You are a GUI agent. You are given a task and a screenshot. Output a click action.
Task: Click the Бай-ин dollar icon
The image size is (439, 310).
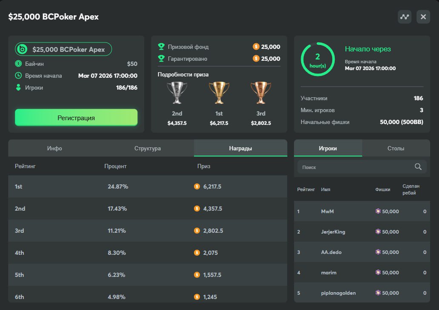tap(18, 64)
